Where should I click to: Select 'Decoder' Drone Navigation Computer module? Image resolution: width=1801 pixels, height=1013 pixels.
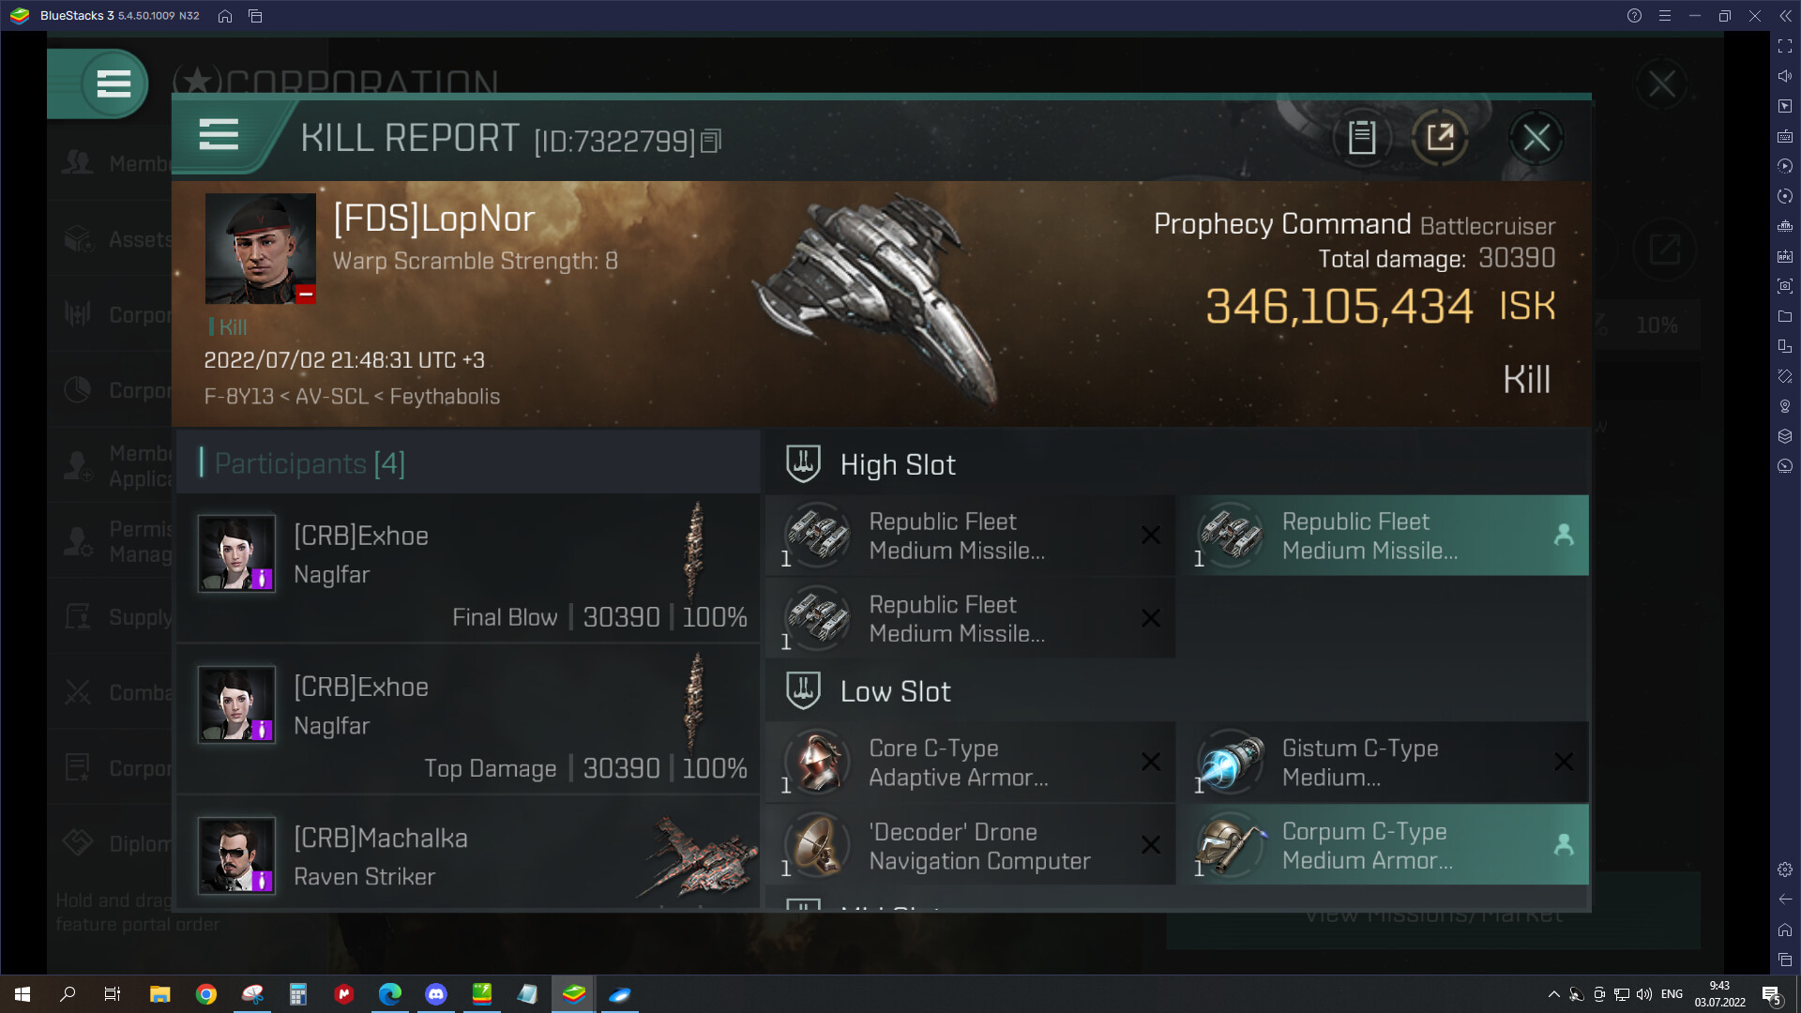tap(970, 845)
